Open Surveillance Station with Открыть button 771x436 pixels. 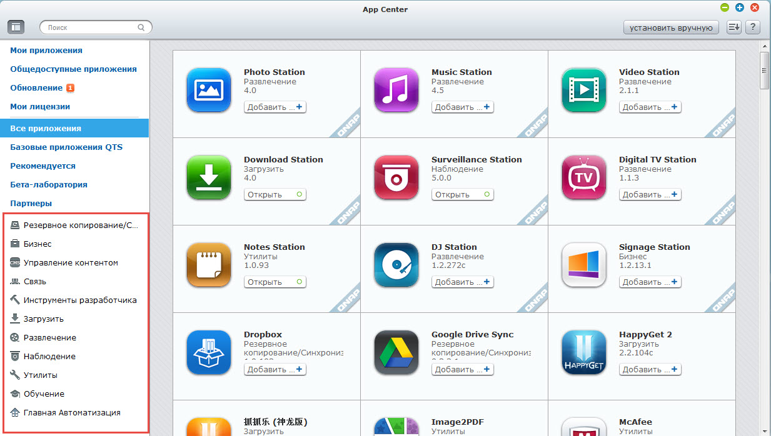coord(463,194)
